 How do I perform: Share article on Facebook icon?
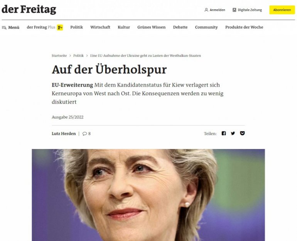[224, 133]
